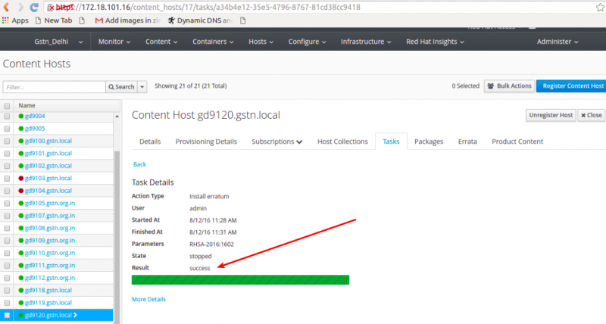Open the Gmail Add images bookmark
Viewport: 606px width, 324px height.
click(x=127, y=20)
